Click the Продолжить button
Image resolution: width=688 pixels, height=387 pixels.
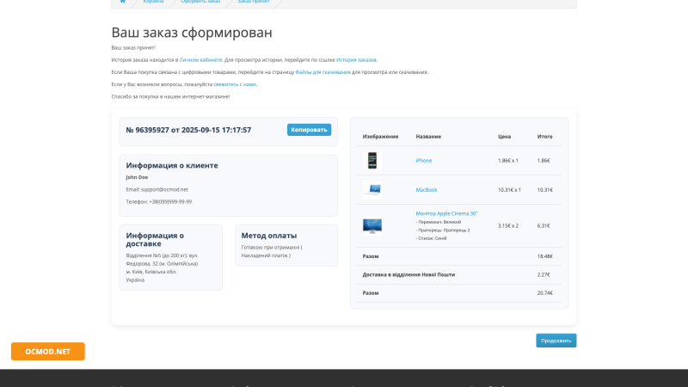[556, 341]
